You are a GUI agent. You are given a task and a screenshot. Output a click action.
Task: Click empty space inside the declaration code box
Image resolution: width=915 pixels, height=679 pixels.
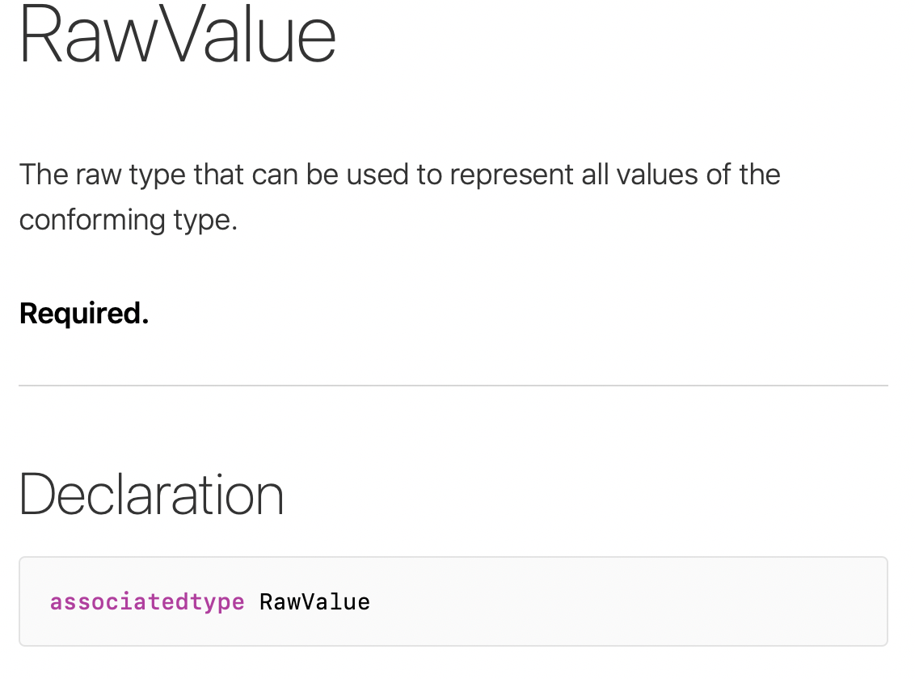coord(630,601)
